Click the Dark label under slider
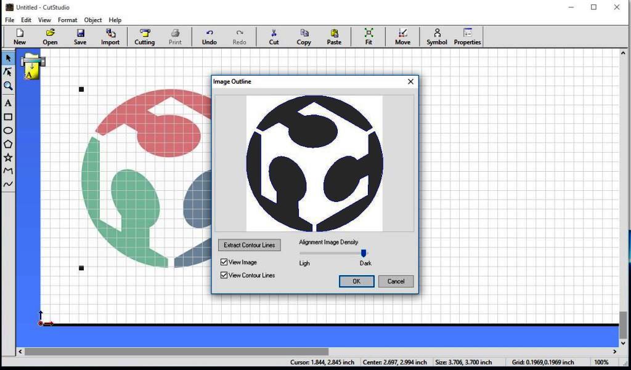Viewport: 631px width, 370px height. coord(366,263)
